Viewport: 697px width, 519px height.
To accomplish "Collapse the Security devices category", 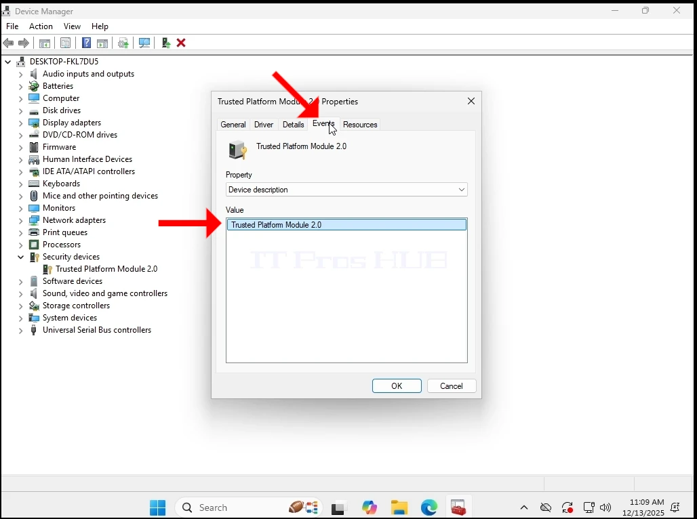I will (x=20, y=257).
